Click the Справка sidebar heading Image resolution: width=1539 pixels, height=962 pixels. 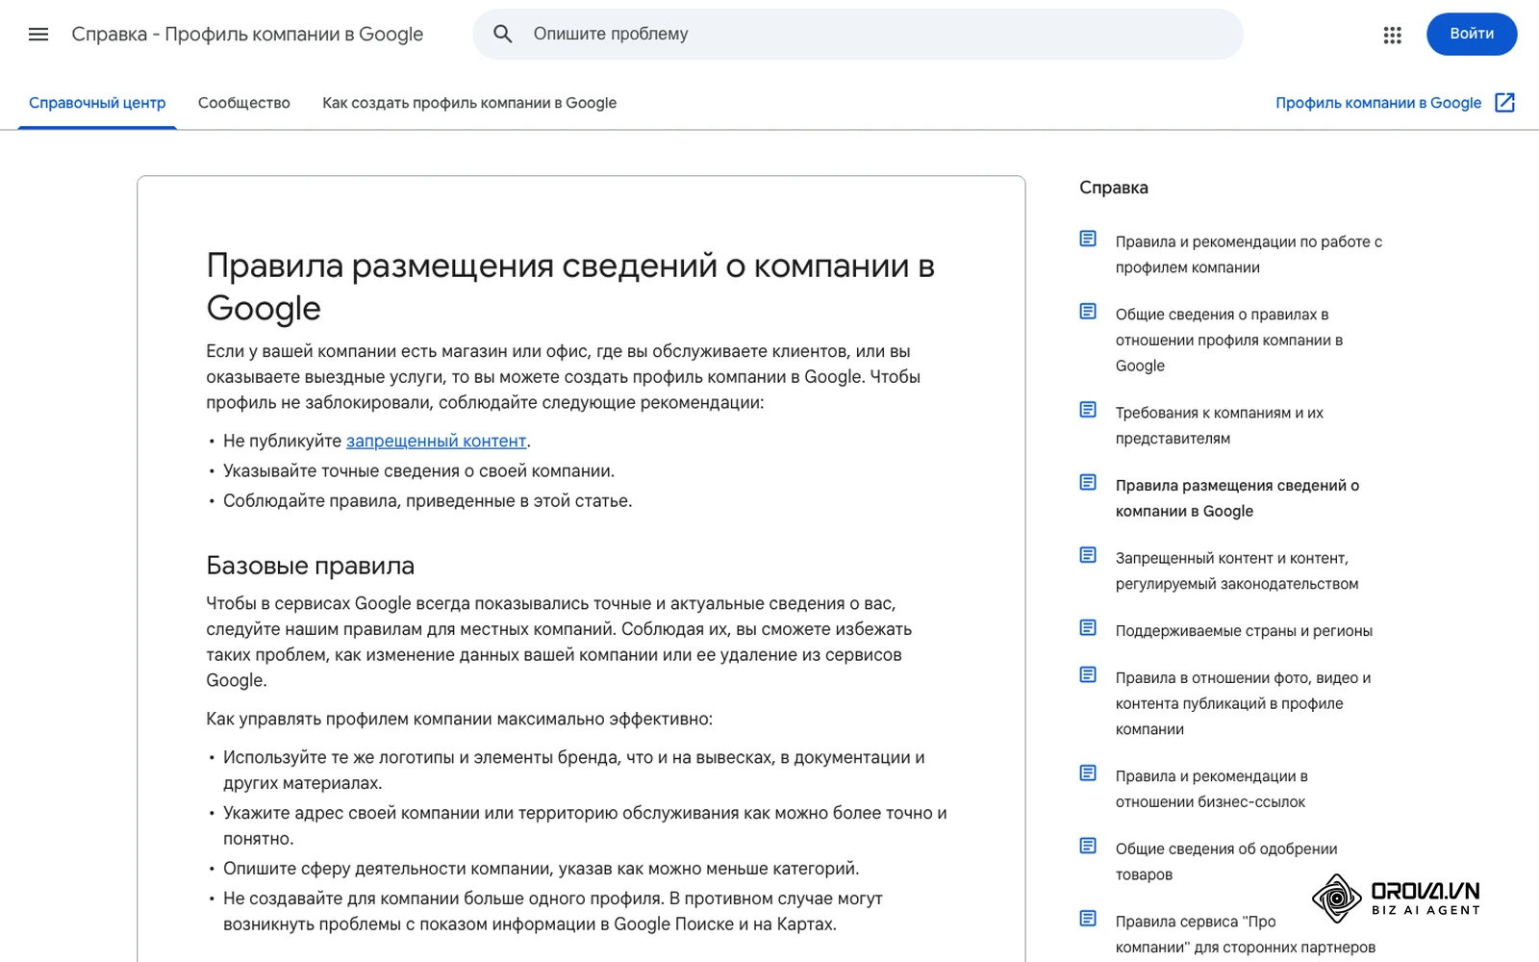point(1114,188)
